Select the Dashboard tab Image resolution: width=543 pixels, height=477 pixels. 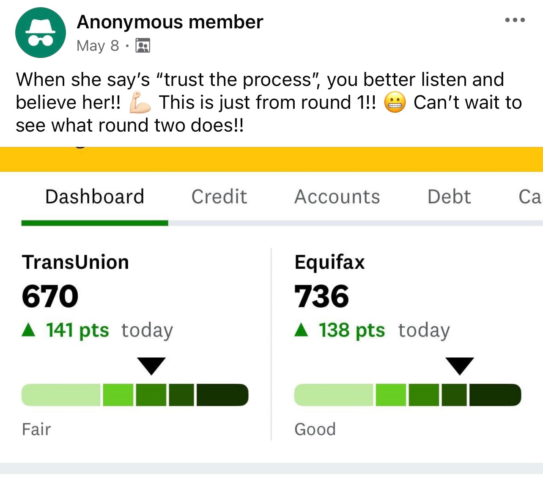(95, 197)
